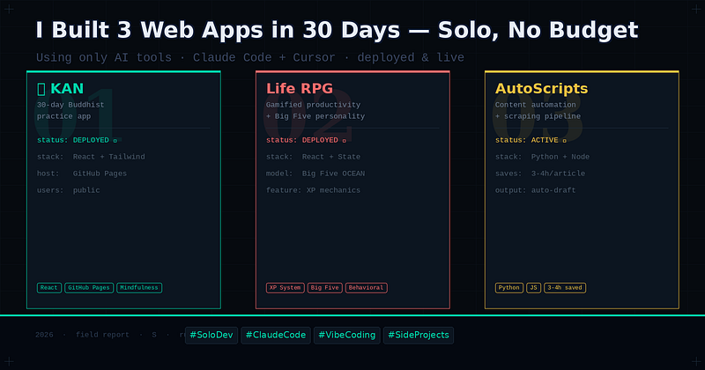Click the "host: GitHub Pages" line
This screenshot has width=705, height=370.
coord(82,174)
